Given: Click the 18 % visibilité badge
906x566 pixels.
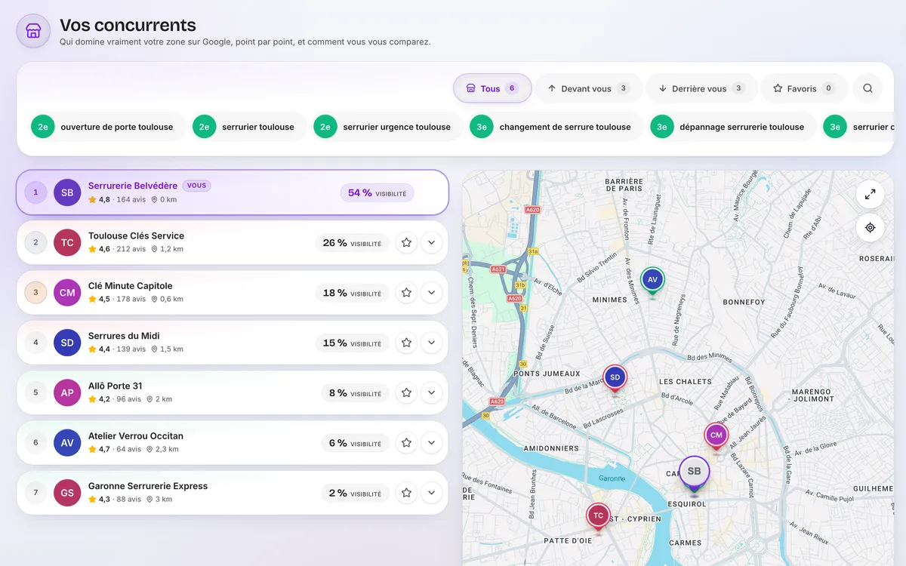Looking at the screenshot, I should 352,293.
